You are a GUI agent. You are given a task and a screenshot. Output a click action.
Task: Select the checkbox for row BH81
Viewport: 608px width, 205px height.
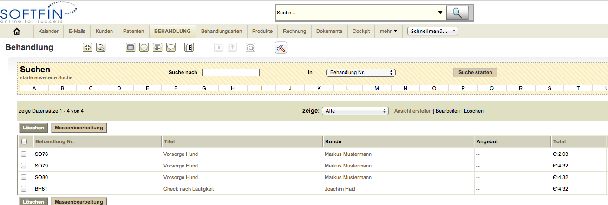point(24,189)
